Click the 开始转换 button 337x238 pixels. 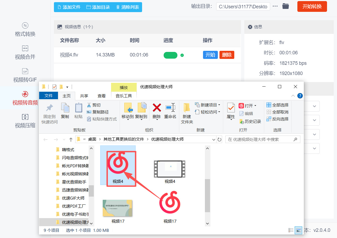point(312,6)
